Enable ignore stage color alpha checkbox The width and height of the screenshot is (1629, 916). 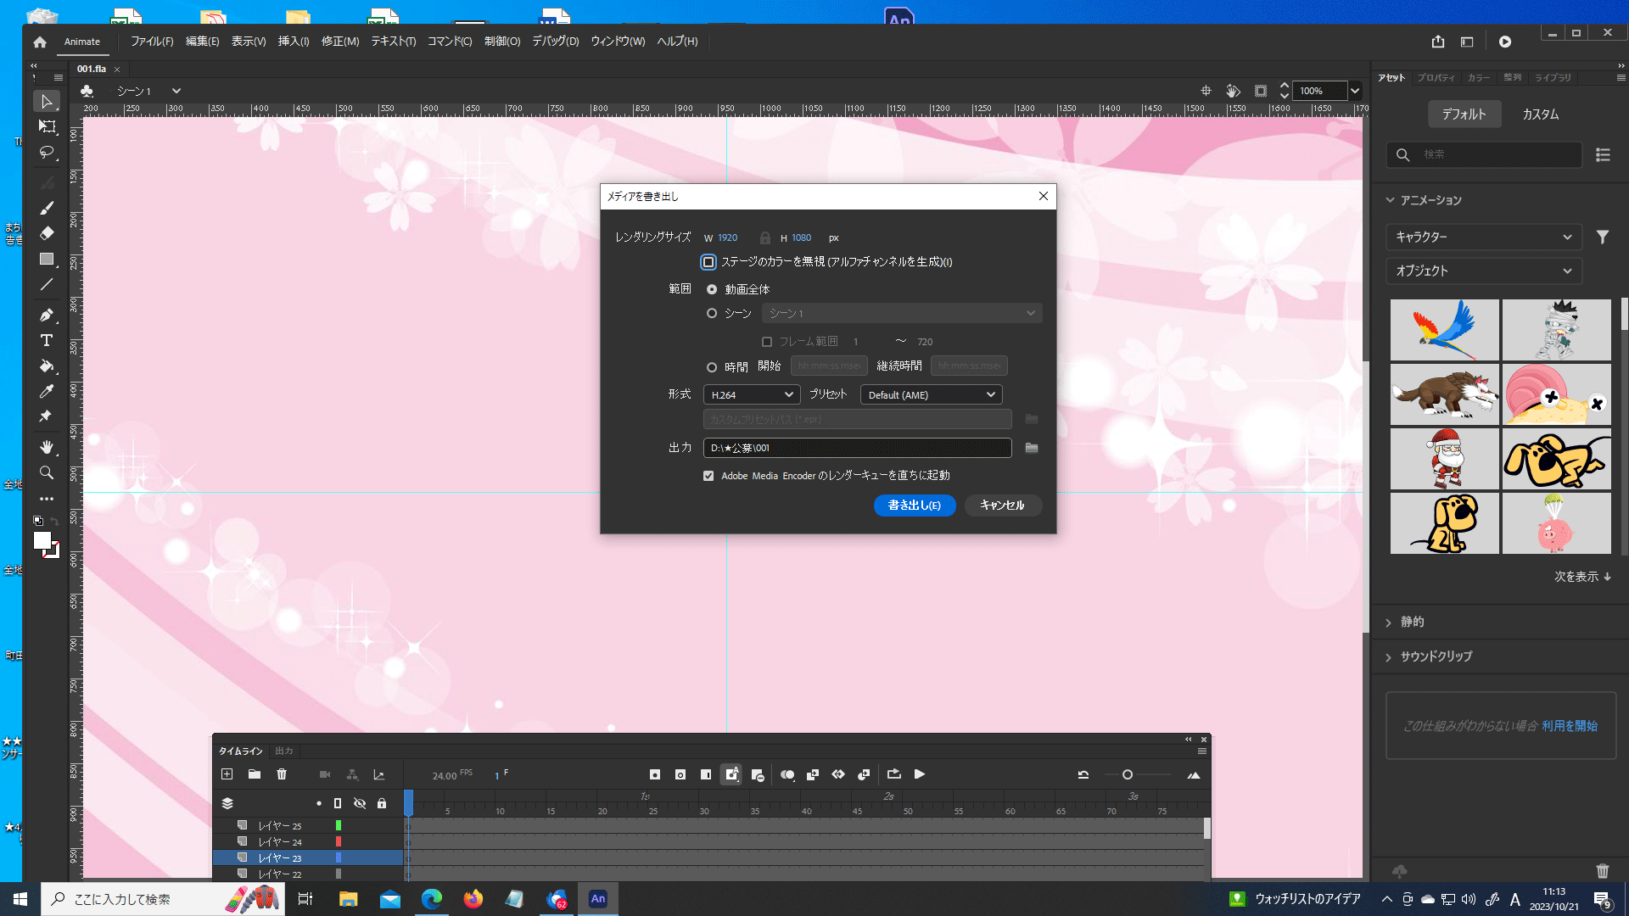pos(708,262)
